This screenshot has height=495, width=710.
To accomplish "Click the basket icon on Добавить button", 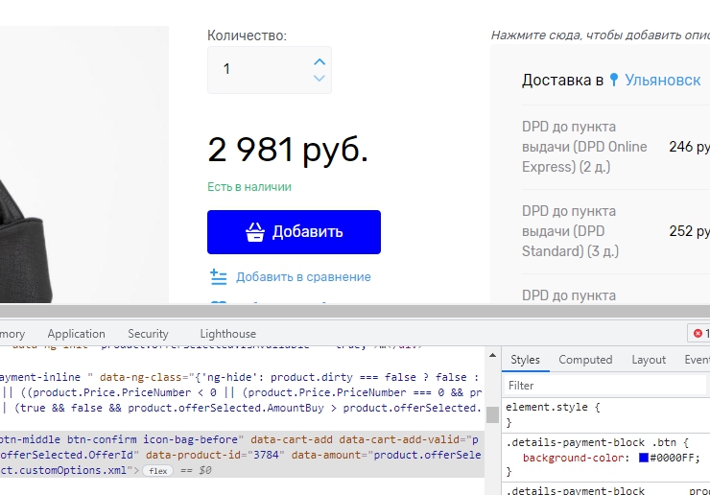I will pos(255,232).
